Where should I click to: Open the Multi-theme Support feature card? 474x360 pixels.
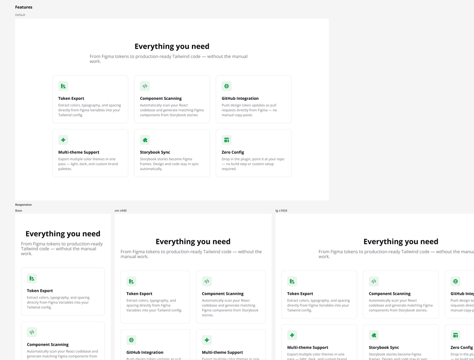(x=90, y=153)
